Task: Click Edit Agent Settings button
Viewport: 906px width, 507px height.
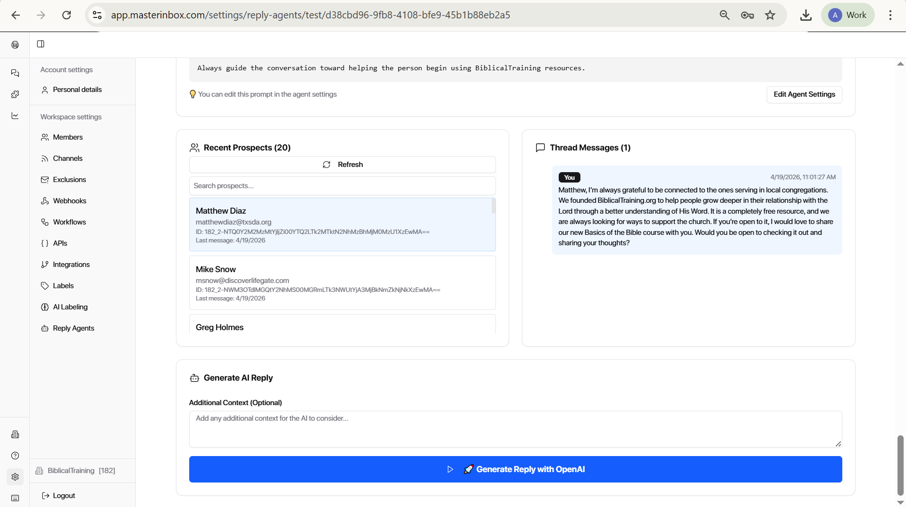Action: point(804,94)
